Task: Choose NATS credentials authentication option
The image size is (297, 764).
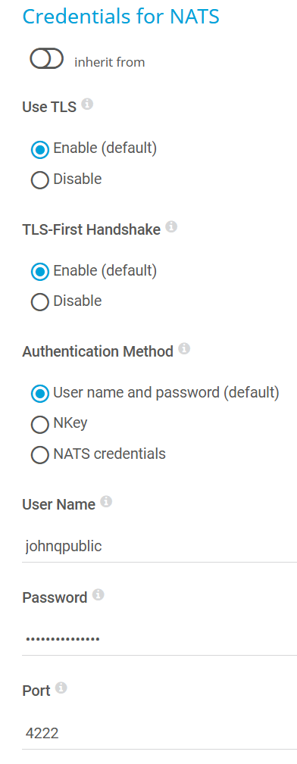Action: [40, 455]
